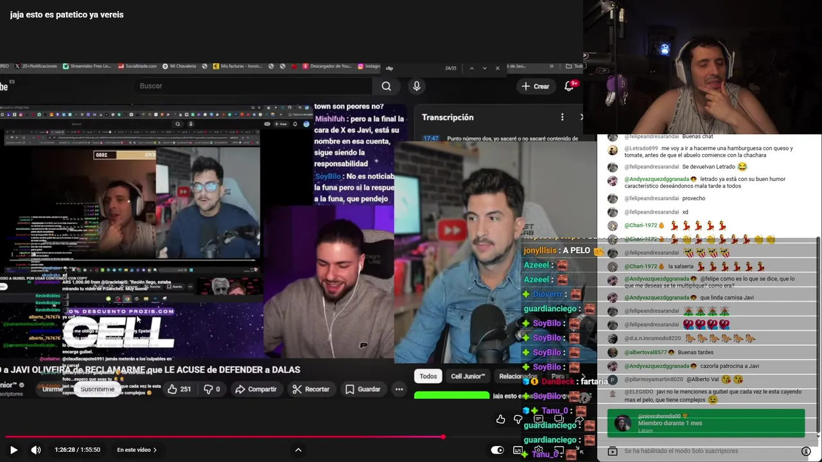Click the @ELEGIIDO chat username

(x=639, y=392)
